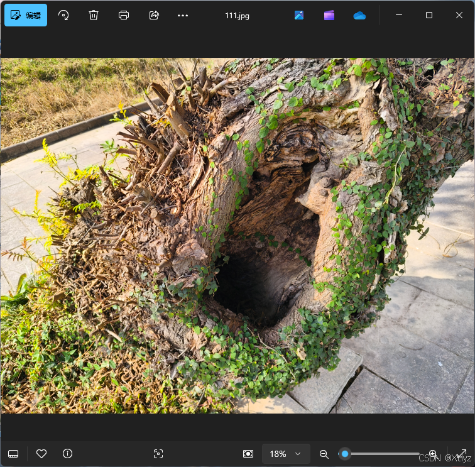The width and height of the screenshot is (475, 467).
Task: Show file info panel
Action: click(68, 454)
